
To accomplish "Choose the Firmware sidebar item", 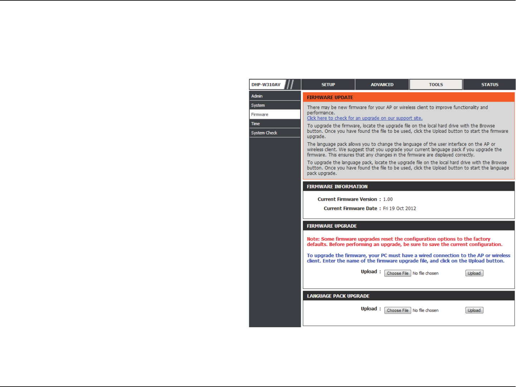I will pyautogui.click(x=275, y=115).
